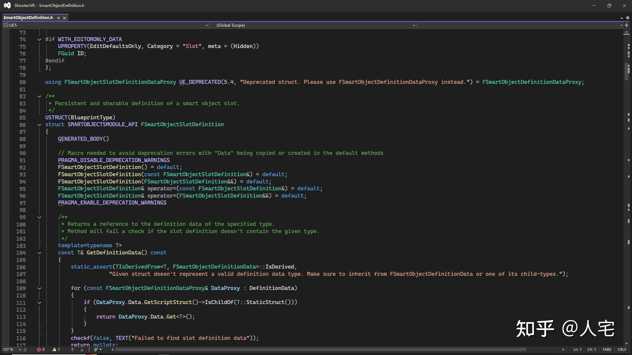632x355 pixels.
Task: Click the vertical scrollbar thumb
Action: tap(626, 71)
